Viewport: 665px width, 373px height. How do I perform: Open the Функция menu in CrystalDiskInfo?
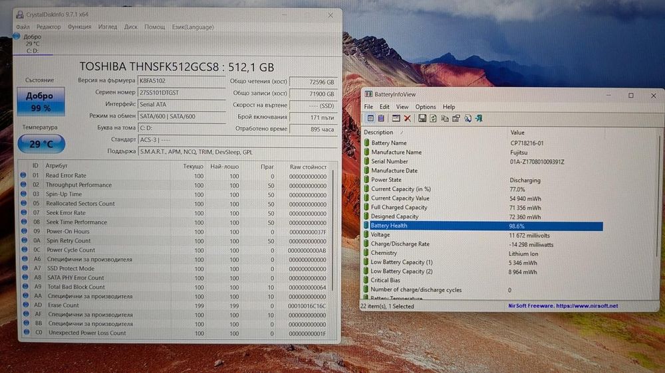[79, 27]
